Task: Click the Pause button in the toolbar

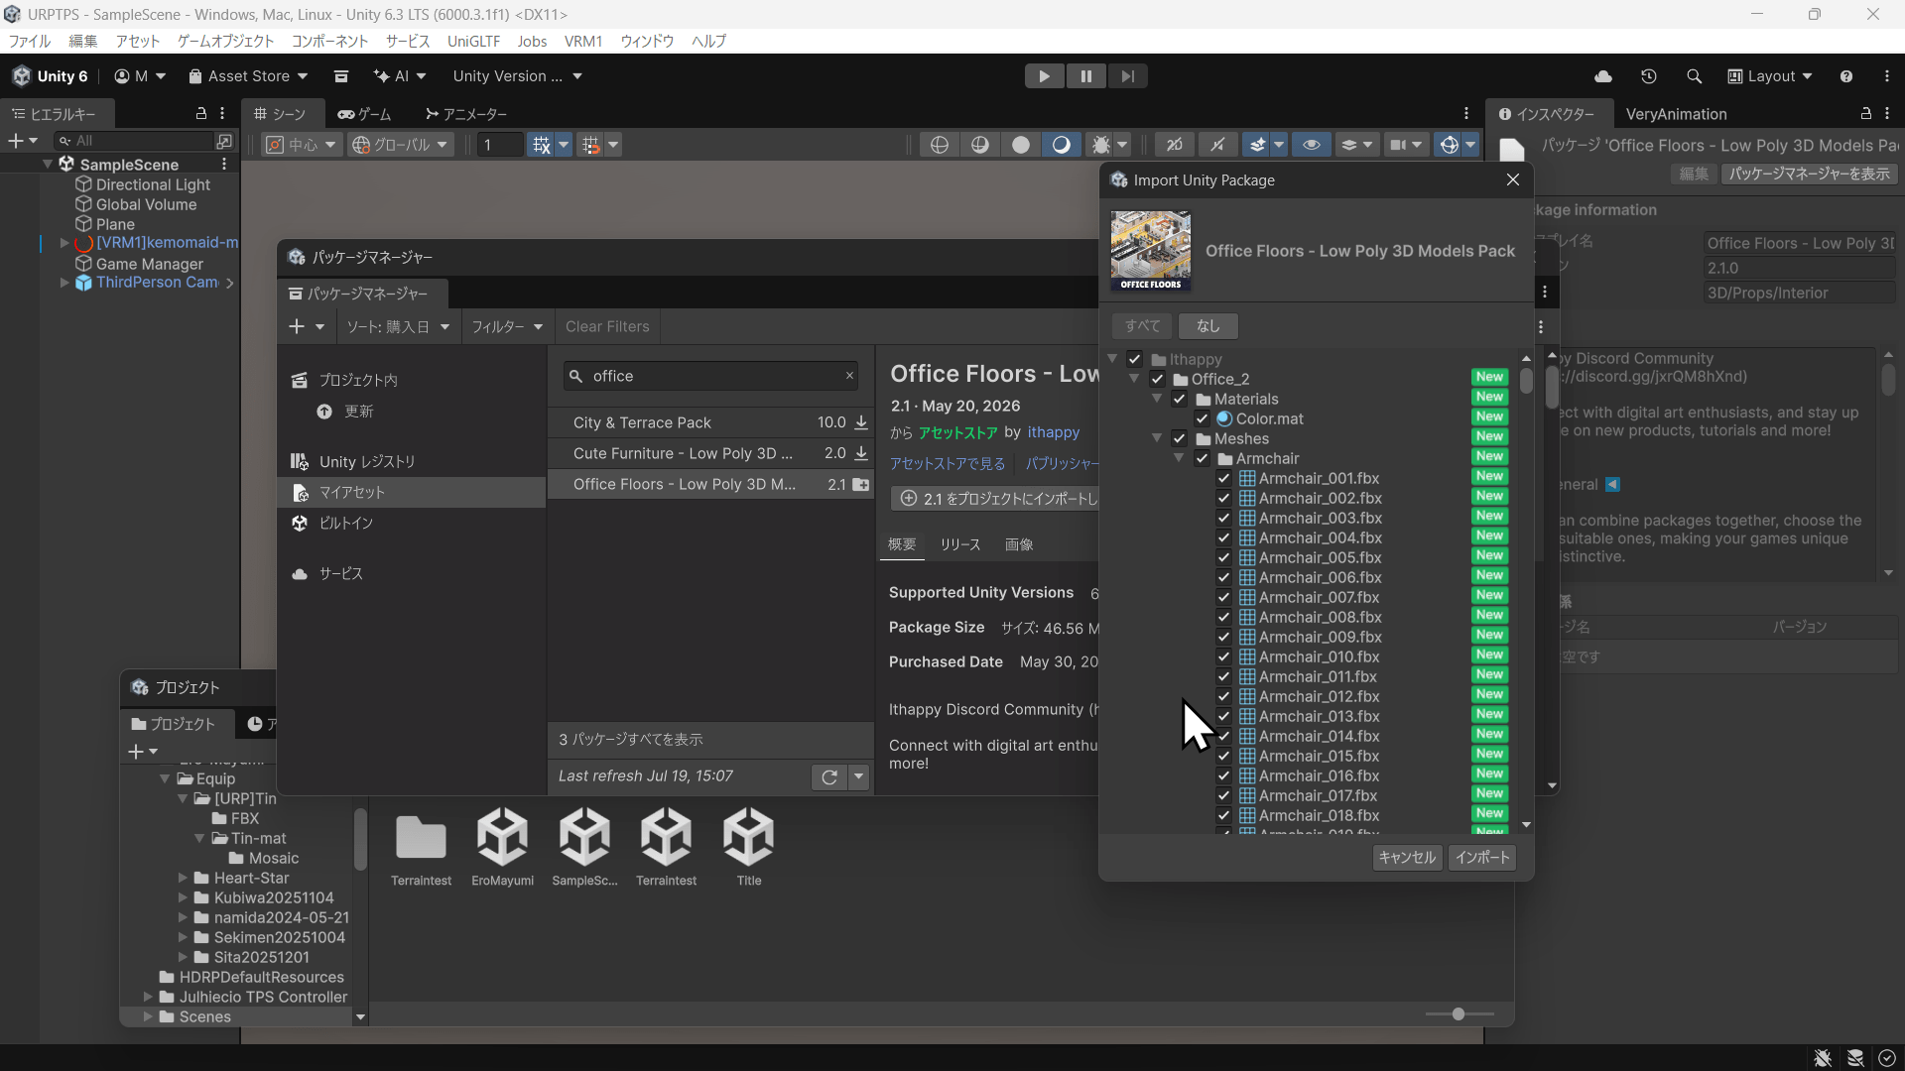Action: pyautogui.click(x=1085, y=76)
